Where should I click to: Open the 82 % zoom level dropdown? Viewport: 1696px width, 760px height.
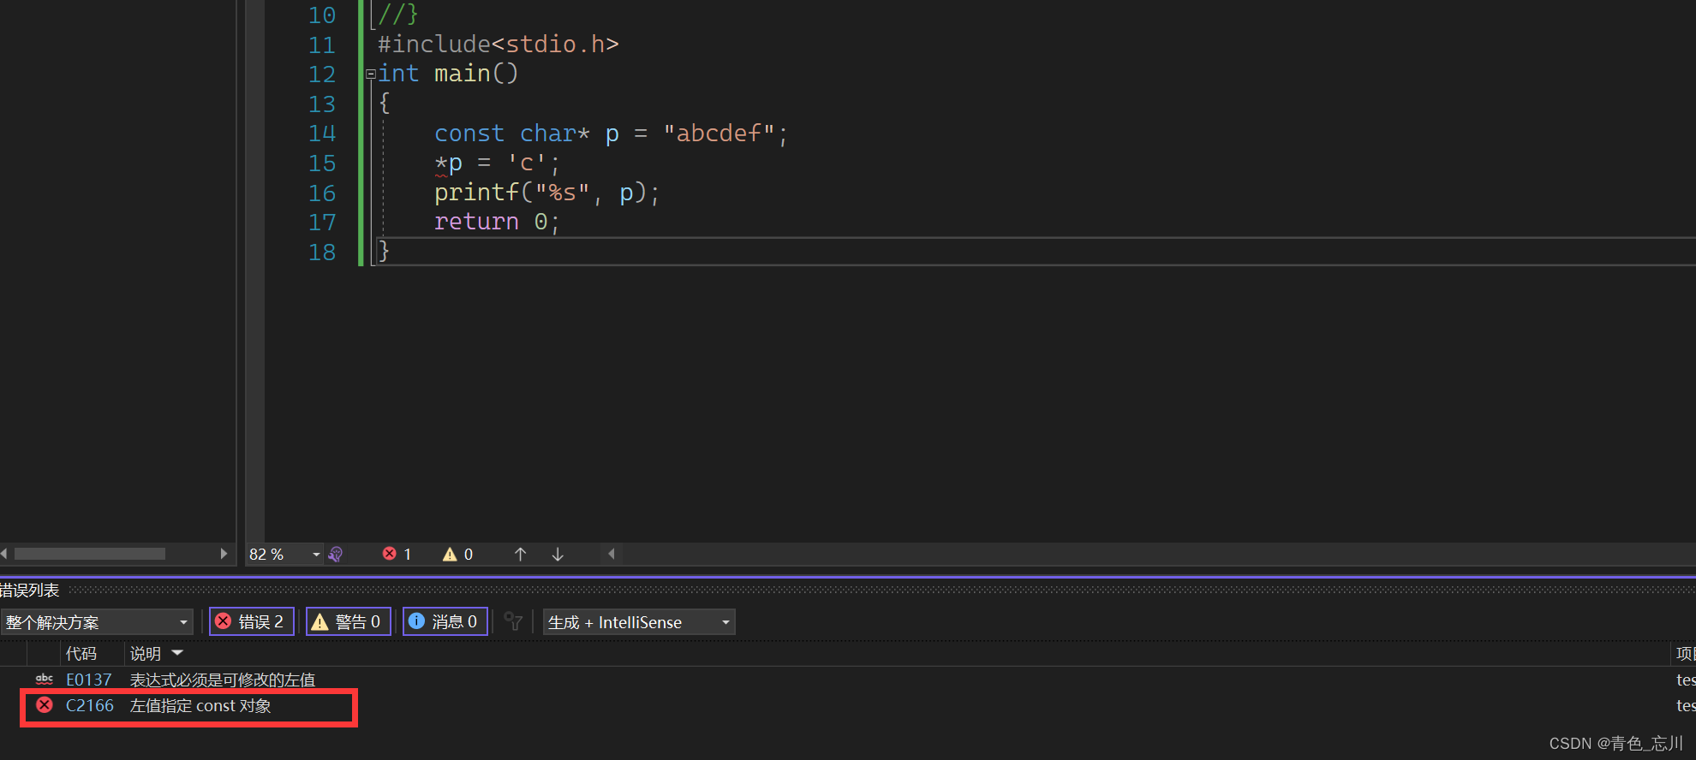[x=315, y=555]
